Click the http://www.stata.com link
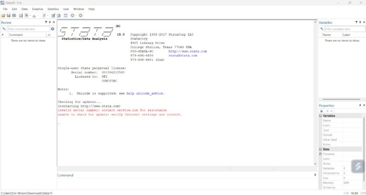The width and height of the screenshot is (366, 195). pyautogui.click(x=191, y=51)
